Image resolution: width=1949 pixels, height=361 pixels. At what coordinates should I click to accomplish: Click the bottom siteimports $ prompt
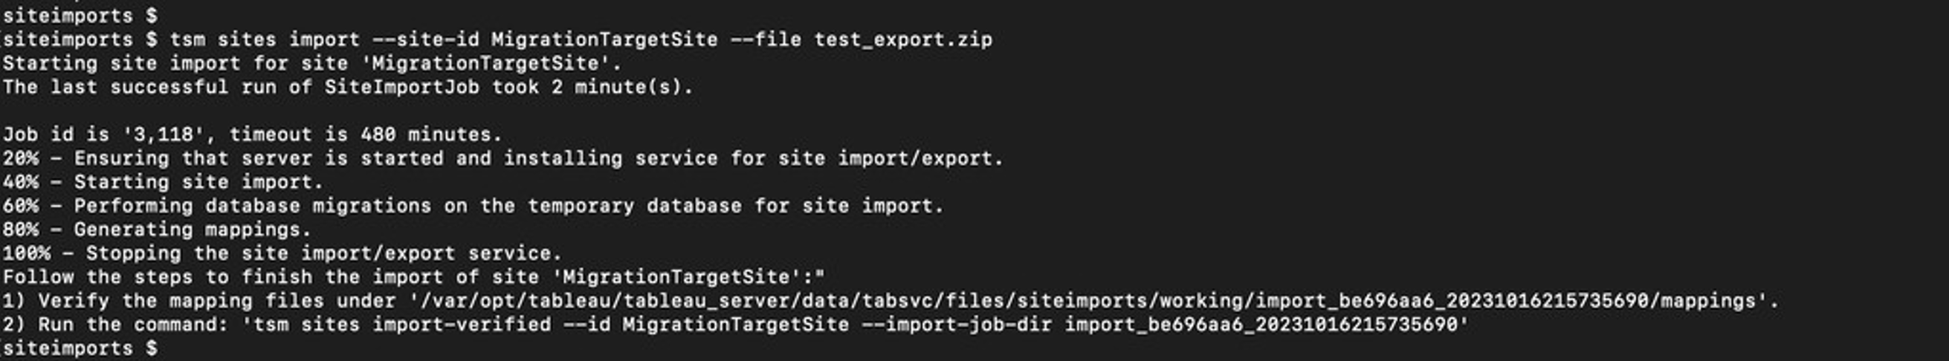(x=80, y=348)
